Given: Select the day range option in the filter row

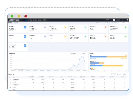Looking at the screenshot, I should (105, 23).
